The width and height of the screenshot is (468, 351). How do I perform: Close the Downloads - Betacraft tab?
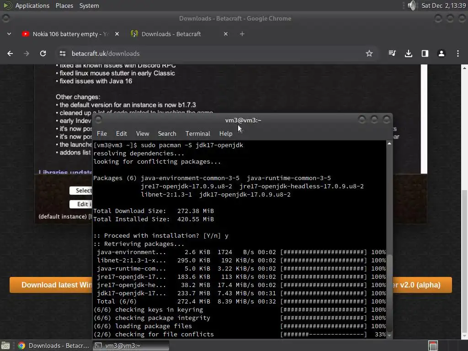click(226, 34)
